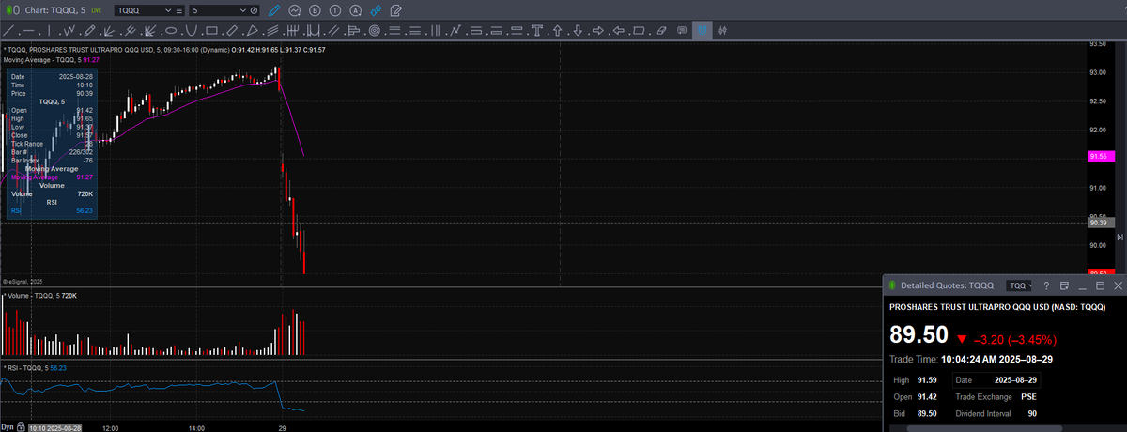Viewport: 1127px width, 432px height.
Task: Click the blue chain link icon
Action: [x=376, y=10]
